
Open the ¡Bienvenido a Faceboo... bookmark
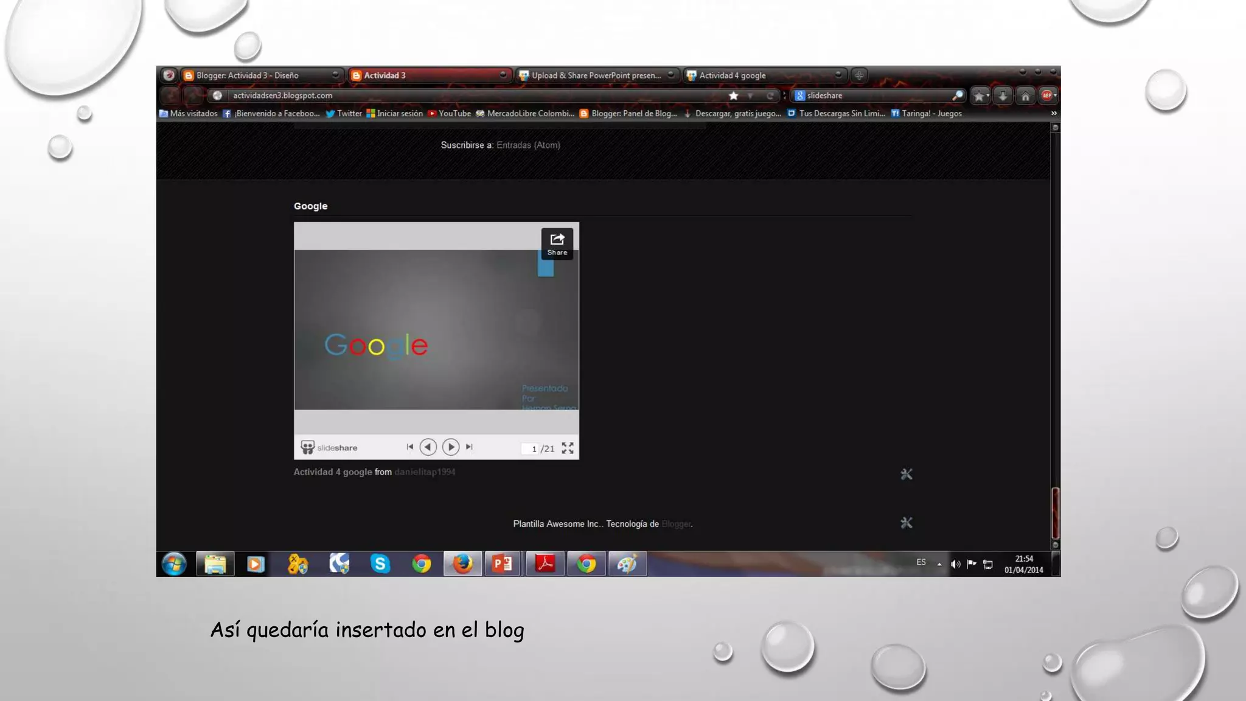pos(271,114)
